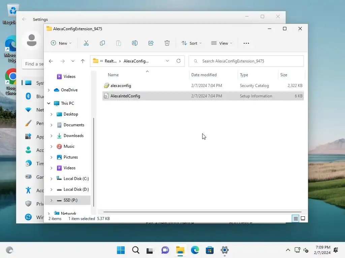This screenshot has height=258, width=345.
Task: Click the Delete trash can icon
Action: point(167,43)
